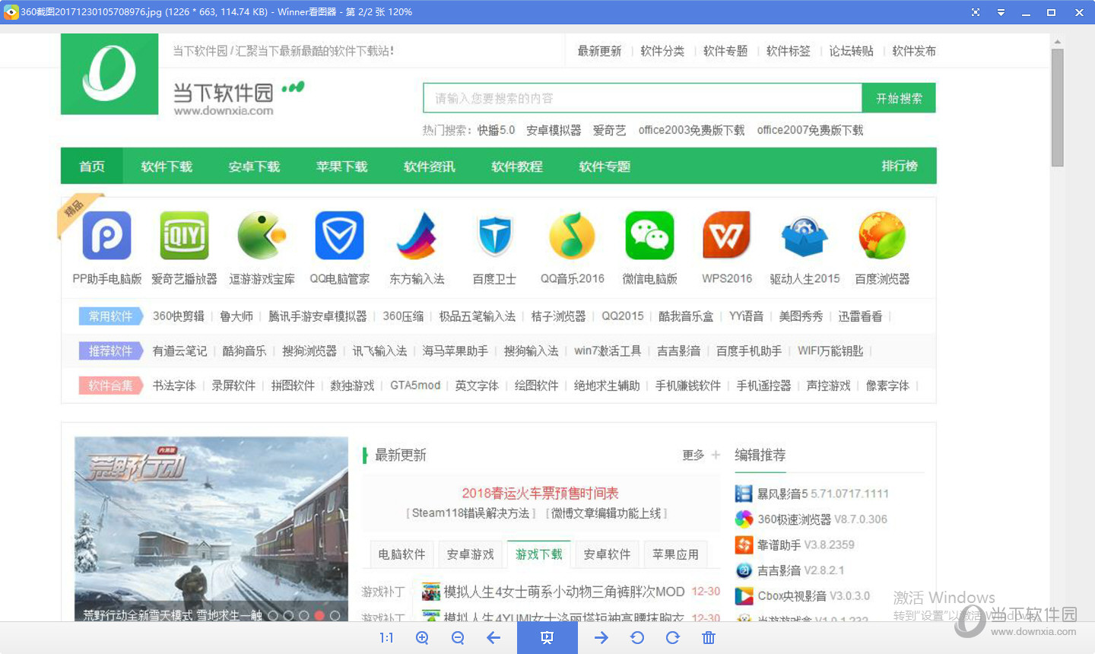Rotate image clockwise
Viewport: 1095px width, 654px height.
pos(673,638)
